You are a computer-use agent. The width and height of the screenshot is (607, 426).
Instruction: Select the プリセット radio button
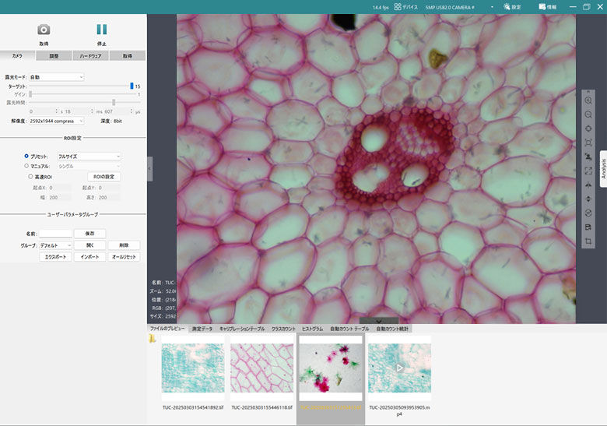coord(26,156)
